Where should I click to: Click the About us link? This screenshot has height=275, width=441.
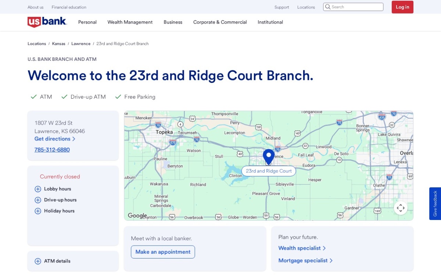tap(36, 7)
